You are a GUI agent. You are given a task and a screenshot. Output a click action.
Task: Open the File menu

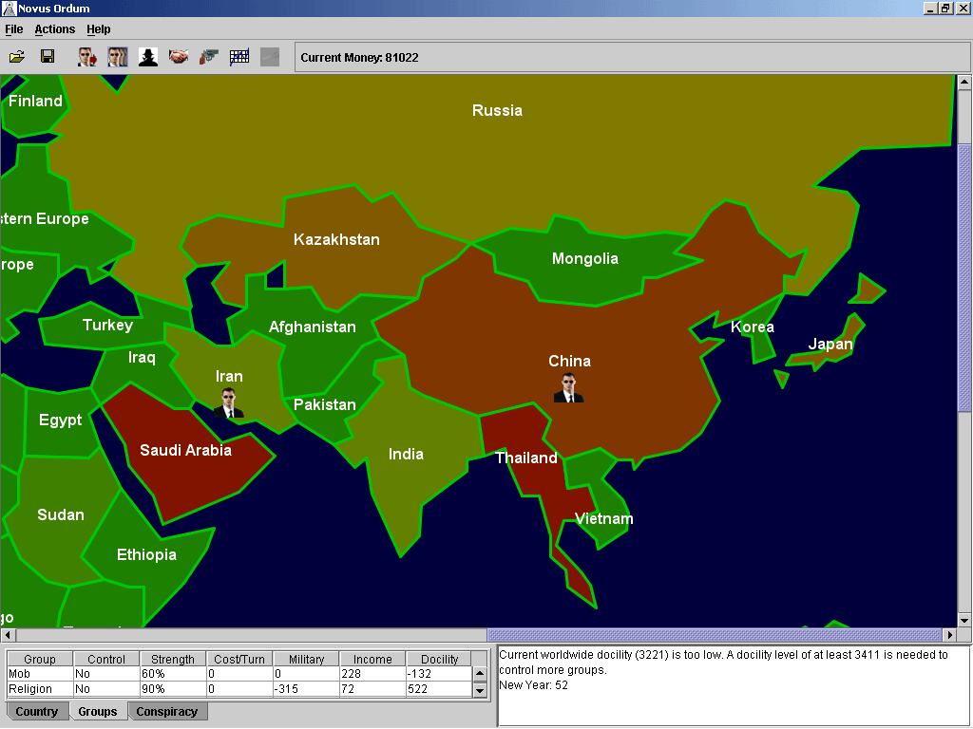pyautogui.click(x=13, y=29)
